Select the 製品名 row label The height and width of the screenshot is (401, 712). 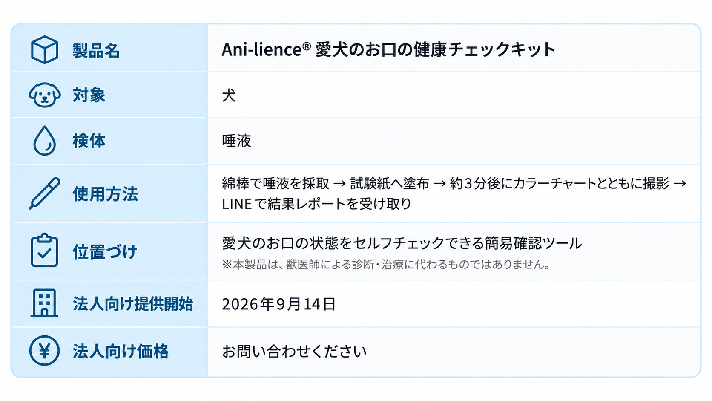click(96, 50)
